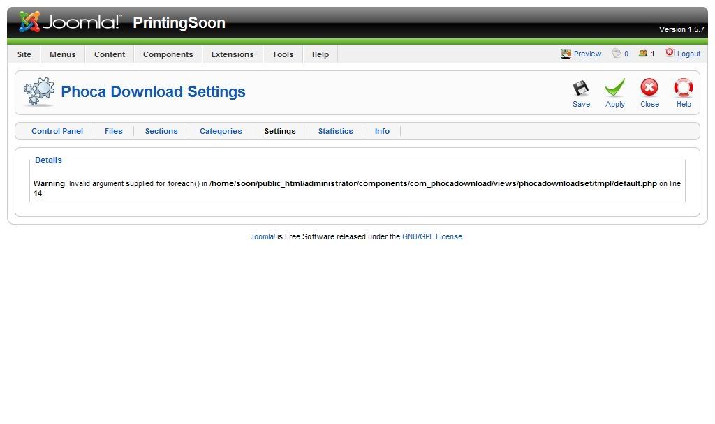This screenshot has height=424, width=715.
Task: Open the Menus menu
Action: [x=62, y=54]
